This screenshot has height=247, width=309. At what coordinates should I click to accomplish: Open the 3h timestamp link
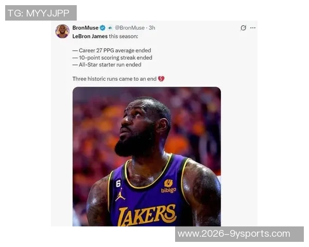[152, 28]
